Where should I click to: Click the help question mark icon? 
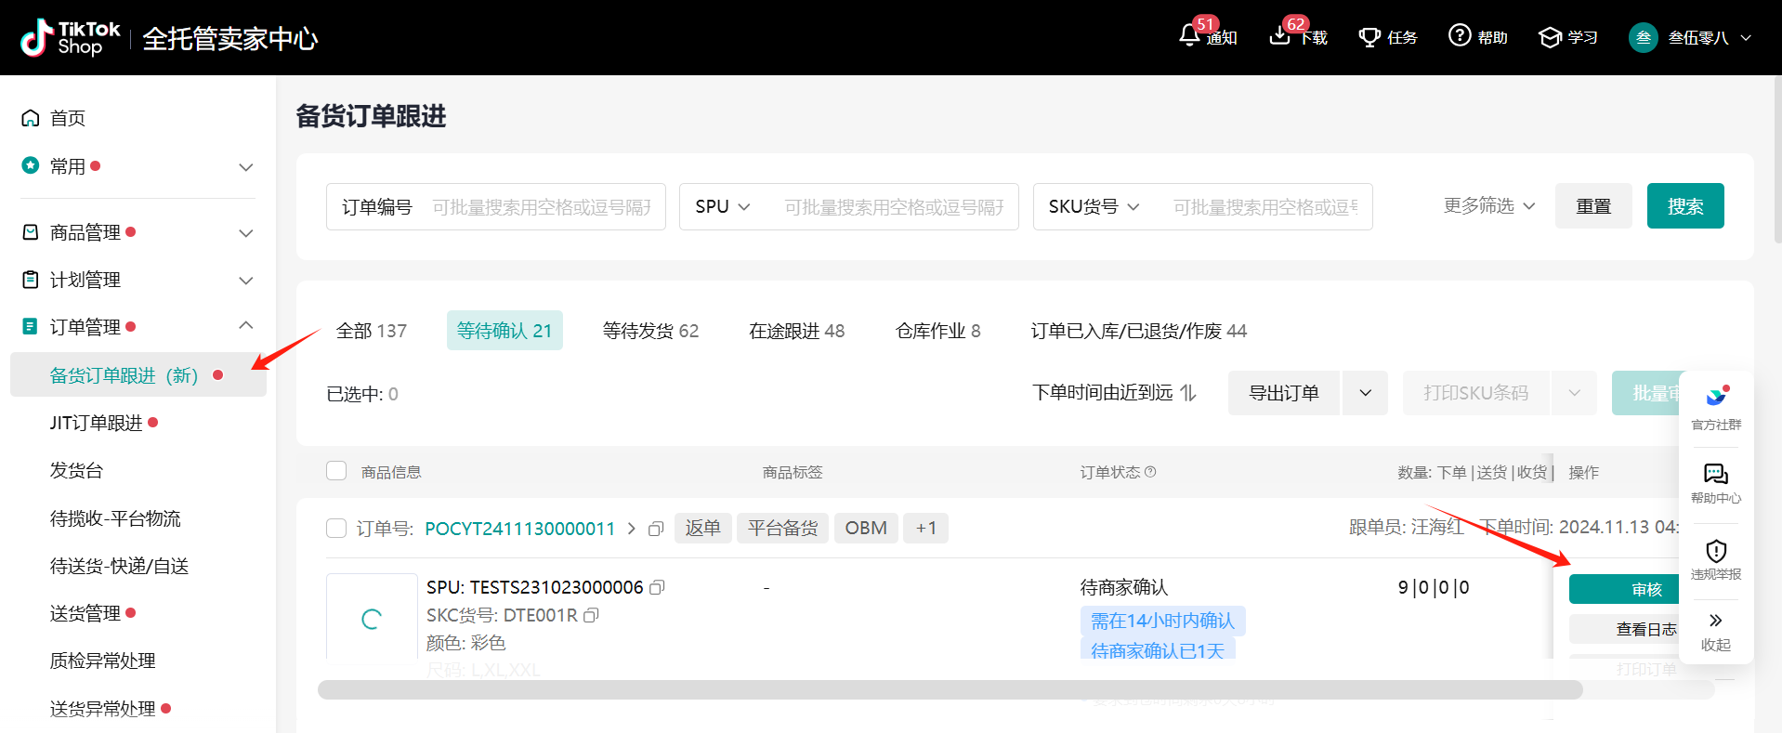point(1460,36)
